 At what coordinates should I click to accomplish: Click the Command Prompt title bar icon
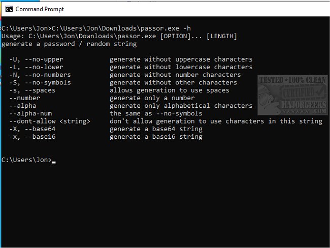pos(8,9)
